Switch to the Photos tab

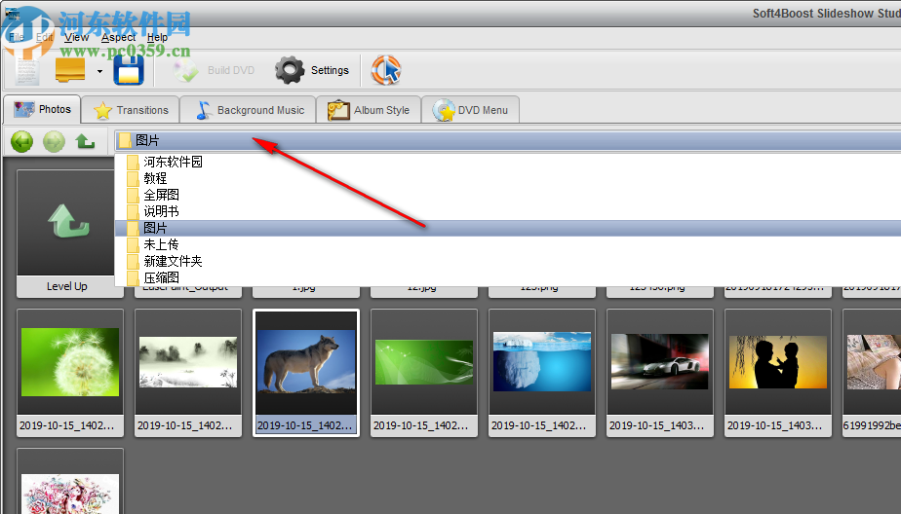[42, 109]
